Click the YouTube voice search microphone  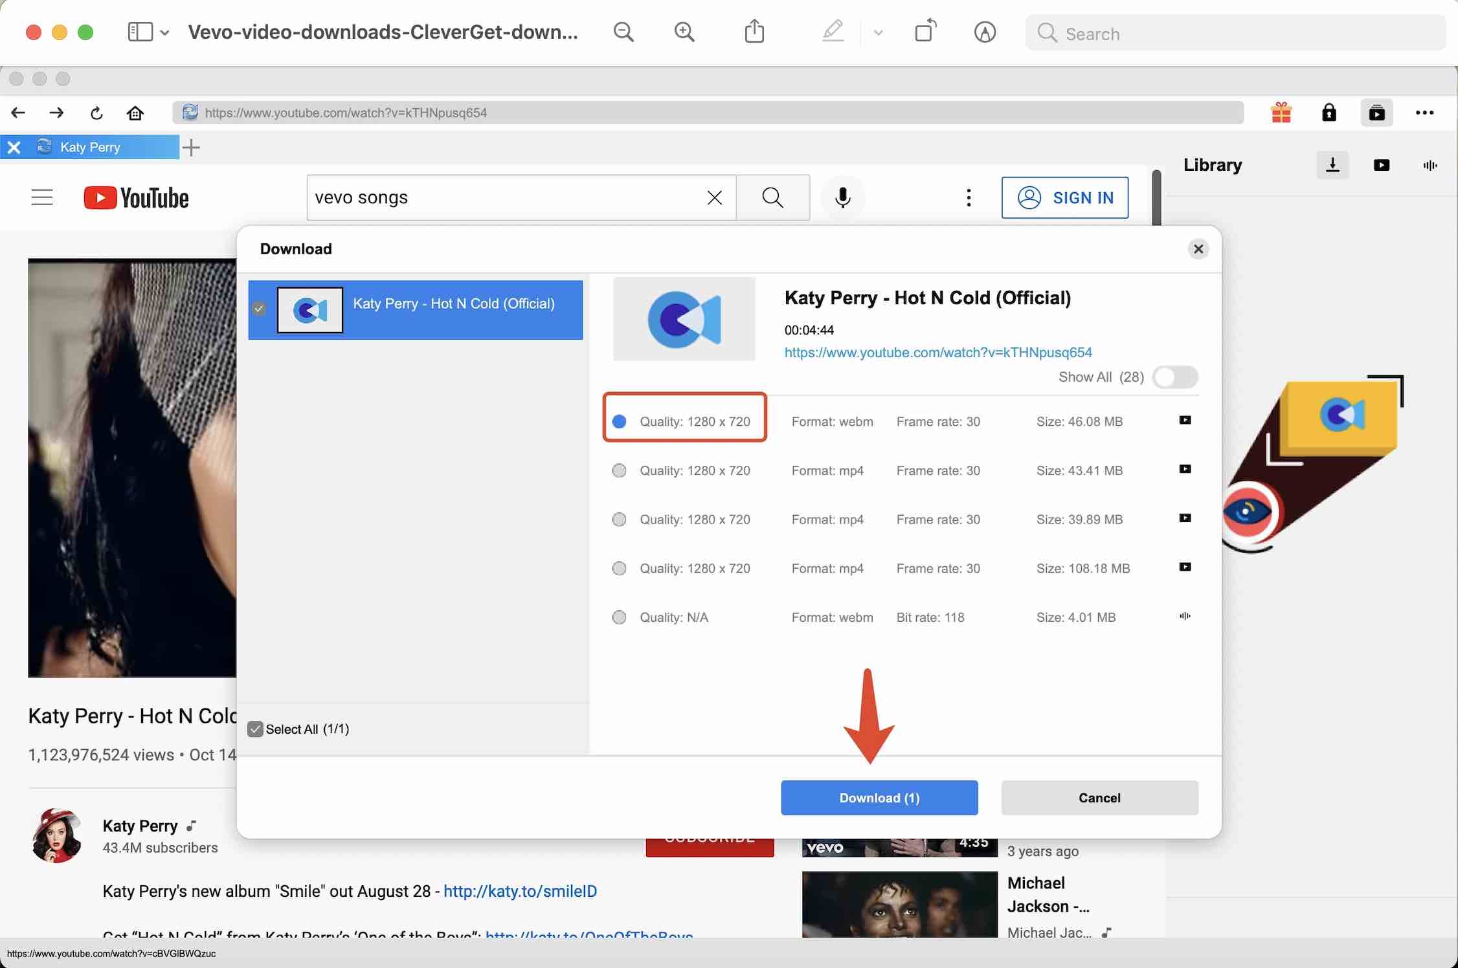click(x=842, y=197)
